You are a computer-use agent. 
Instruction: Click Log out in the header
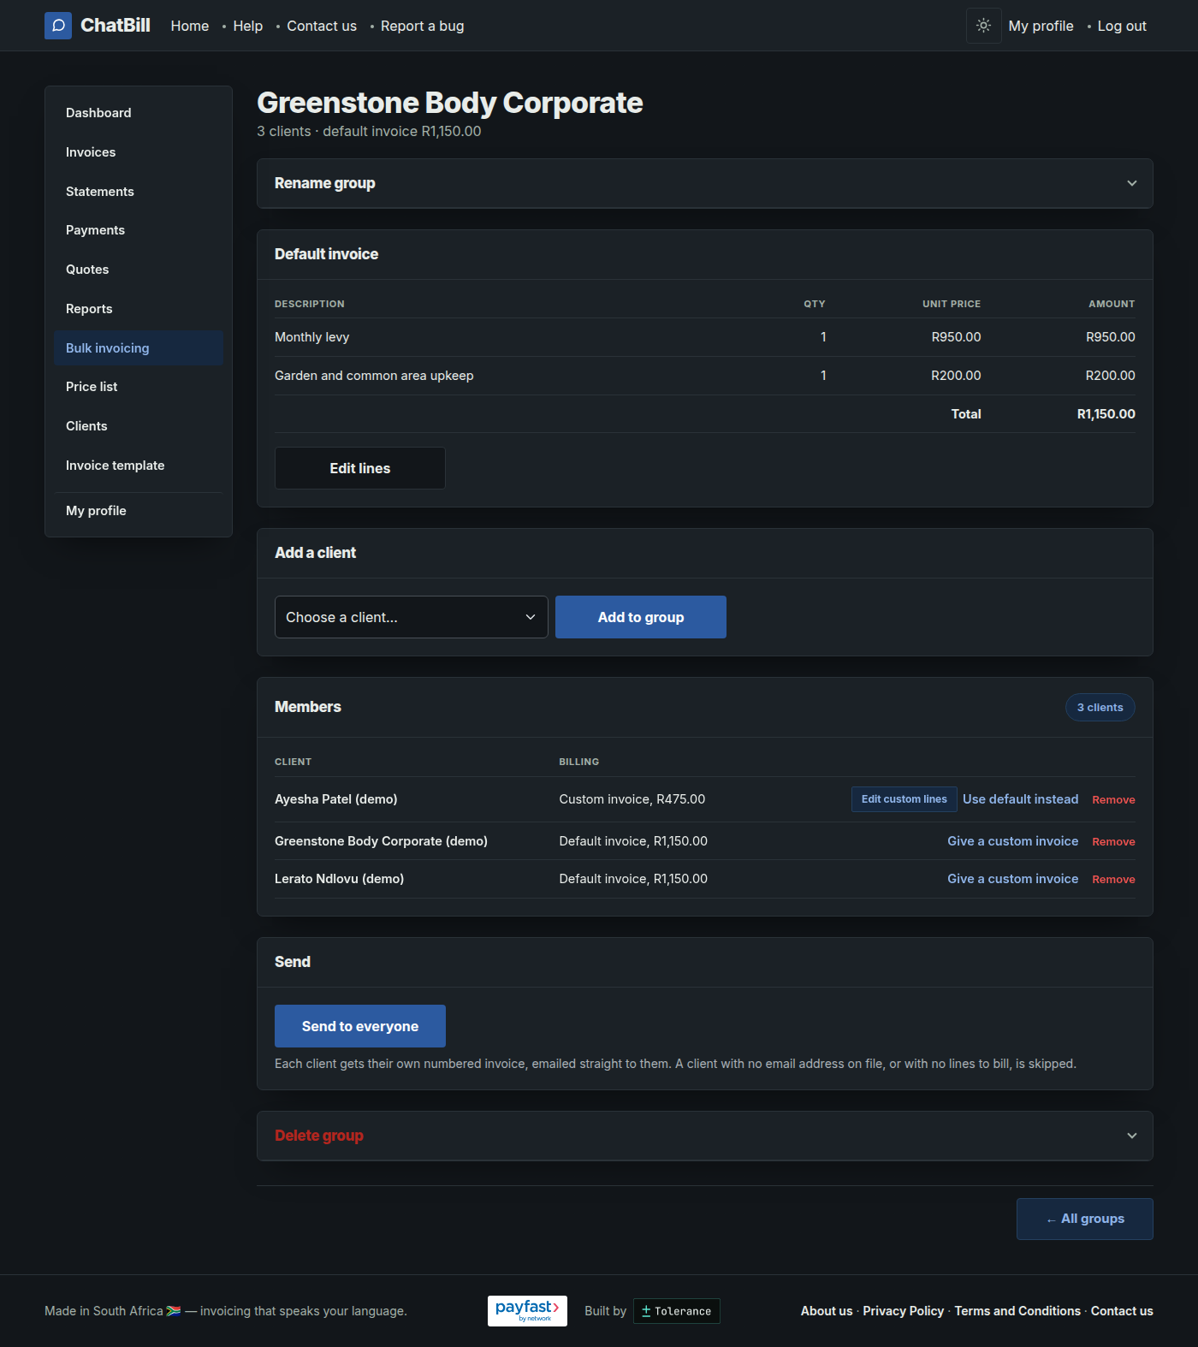(1122, 26)
